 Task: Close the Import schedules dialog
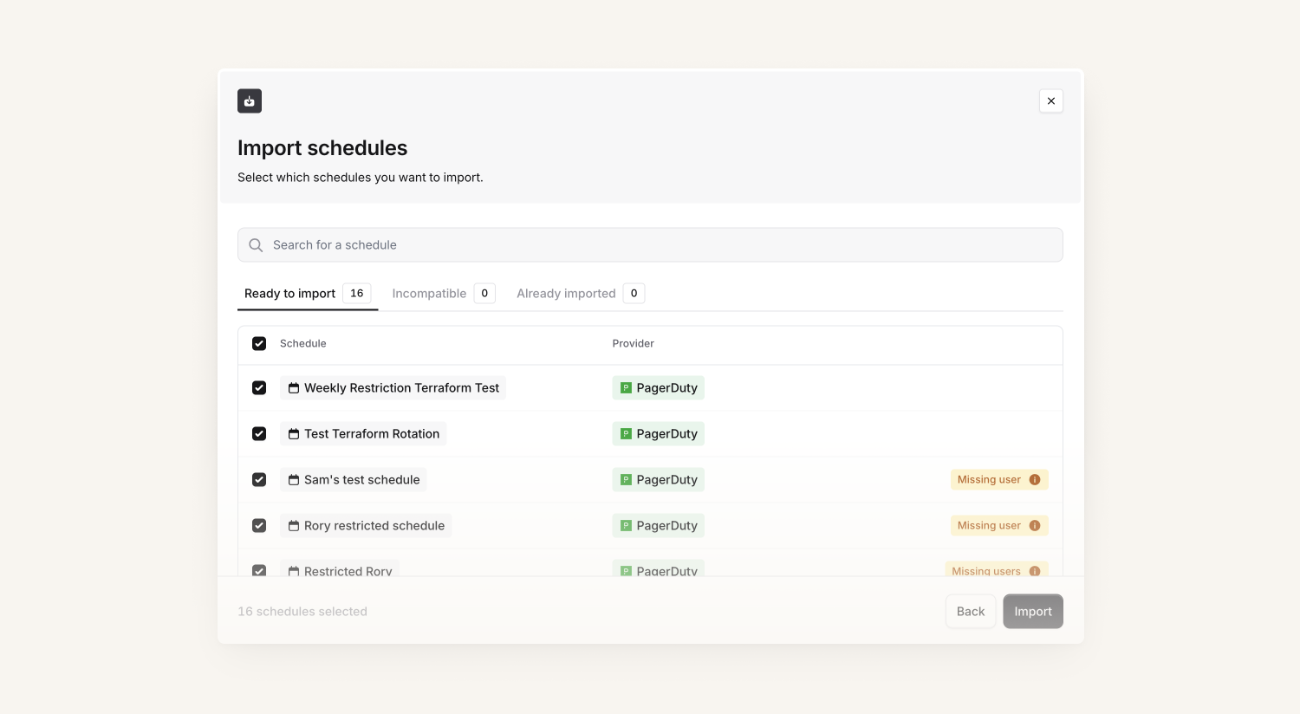tap(1050, 101)
